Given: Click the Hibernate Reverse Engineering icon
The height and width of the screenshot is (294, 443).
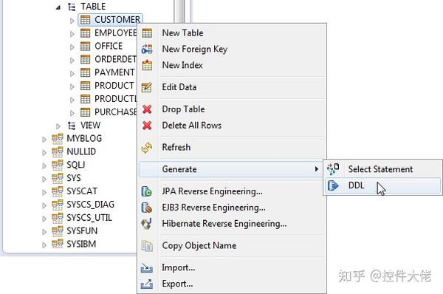Looking at the screenshot, I should point(147,224).
